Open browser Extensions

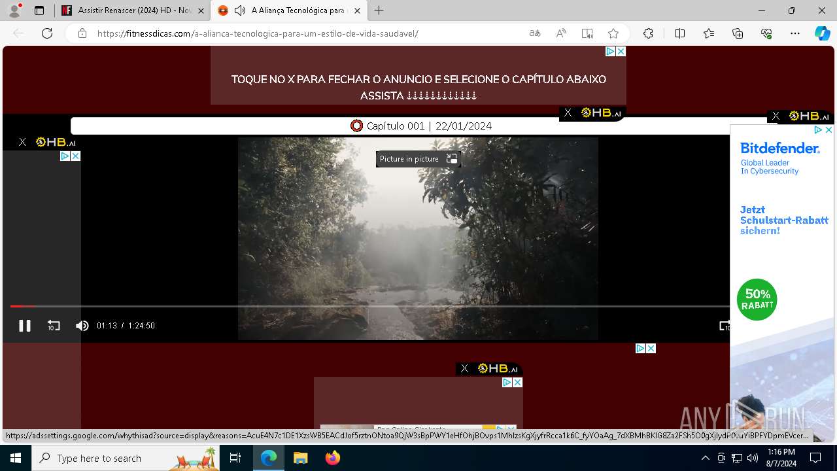pos(648,33)
